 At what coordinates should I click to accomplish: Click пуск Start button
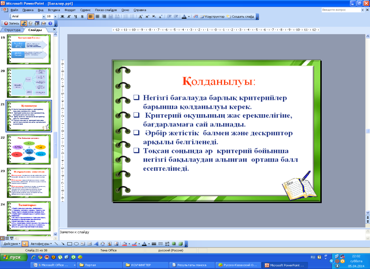click(14, 257)
